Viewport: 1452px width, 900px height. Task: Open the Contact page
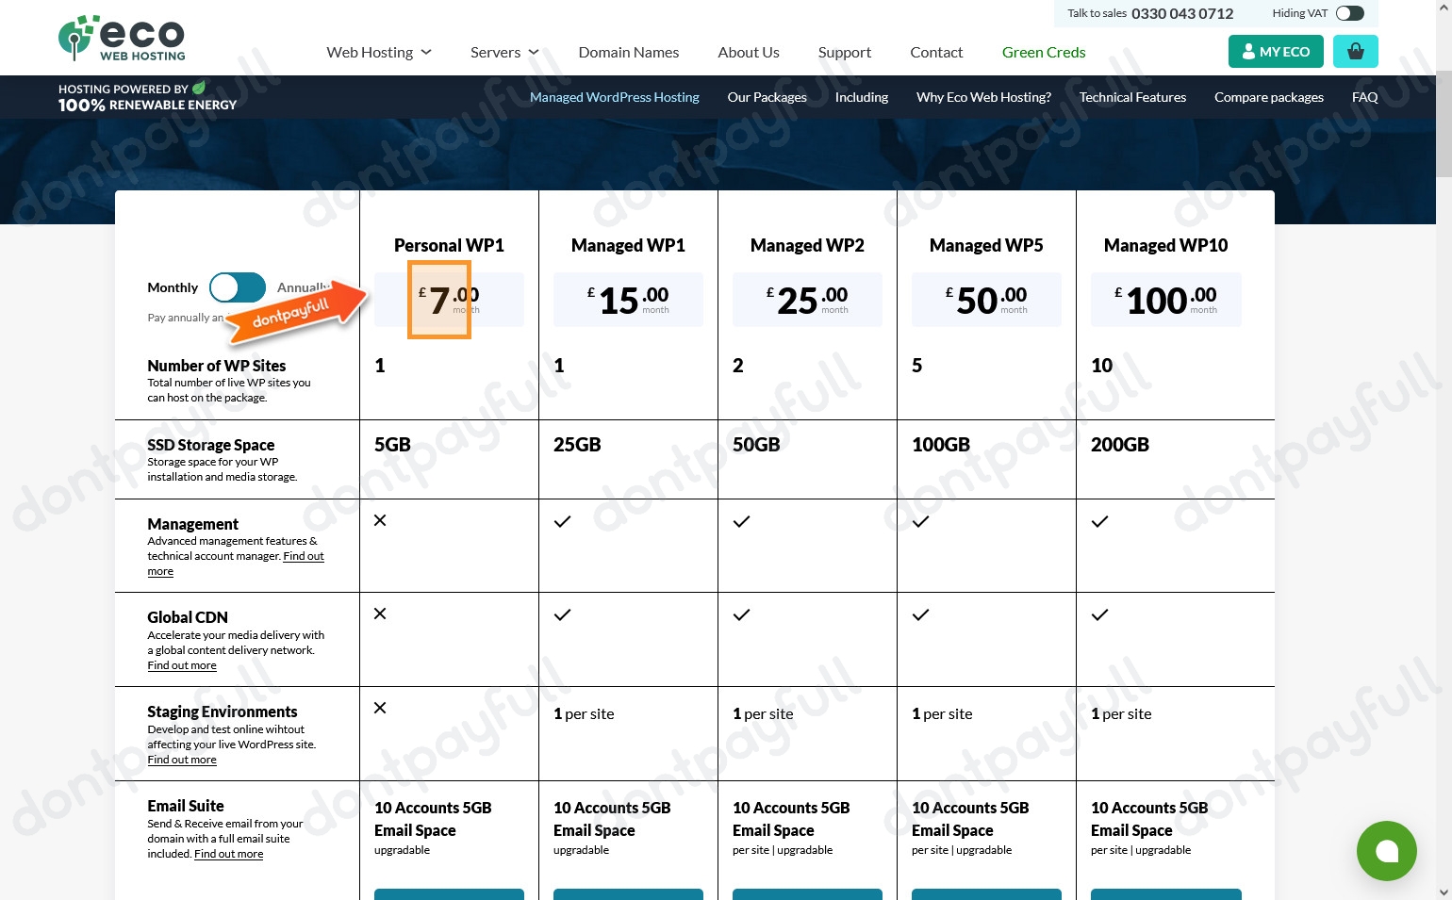(936, 52)
